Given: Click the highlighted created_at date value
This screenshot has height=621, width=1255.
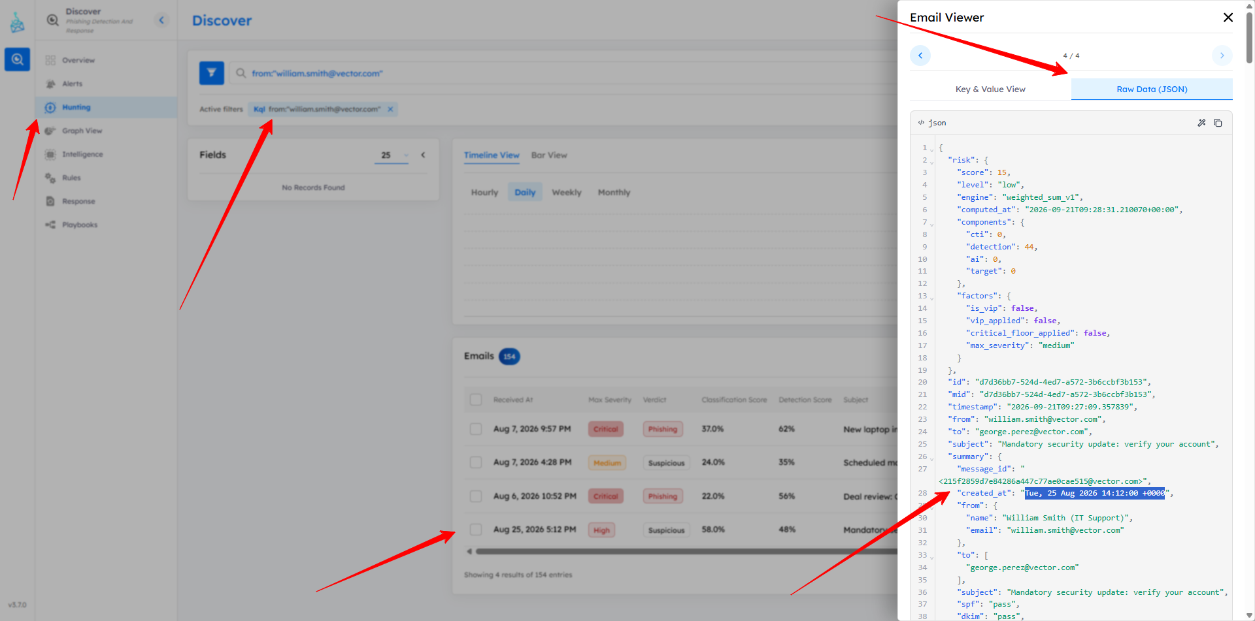Looking at the screenshot, I should pos(1094,493).
